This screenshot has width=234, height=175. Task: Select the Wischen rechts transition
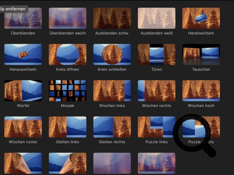(x=156, y=91)
